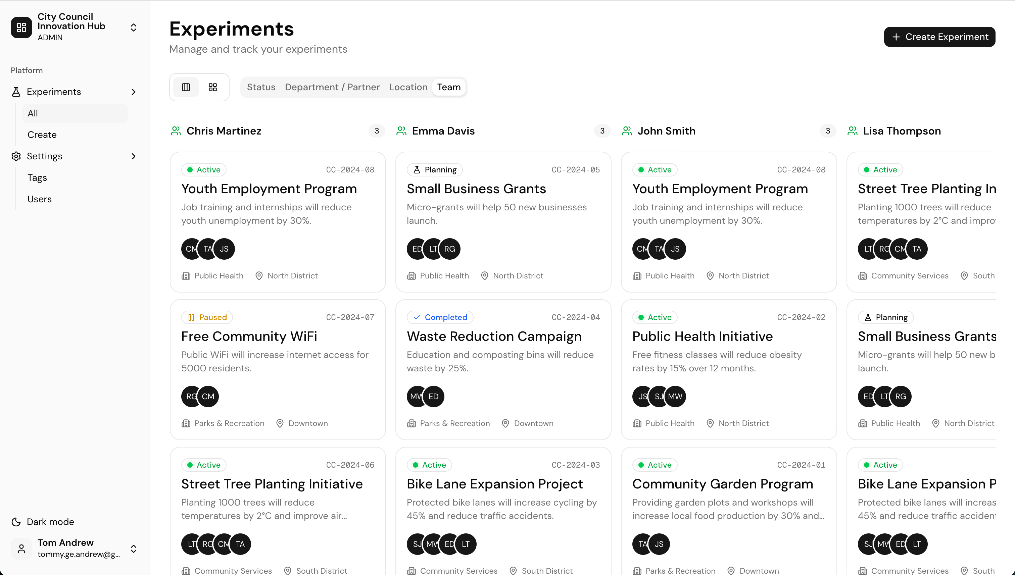
Task: Expand the Settings sidebar section
Action: (134, 156)
